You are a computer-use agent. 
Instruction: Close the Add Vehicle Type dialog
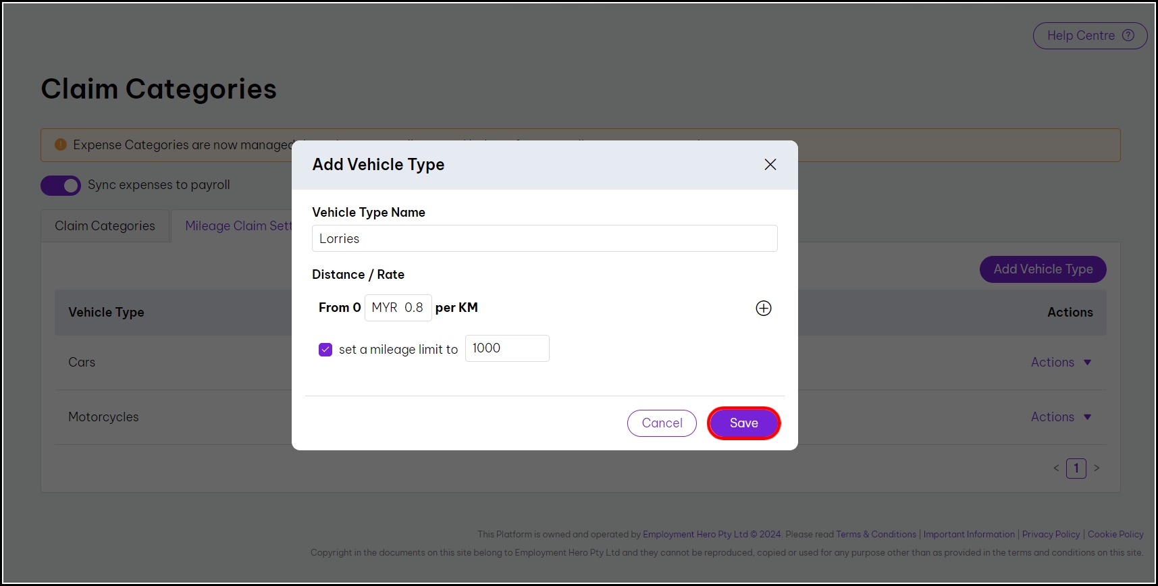tap(770, 165)
